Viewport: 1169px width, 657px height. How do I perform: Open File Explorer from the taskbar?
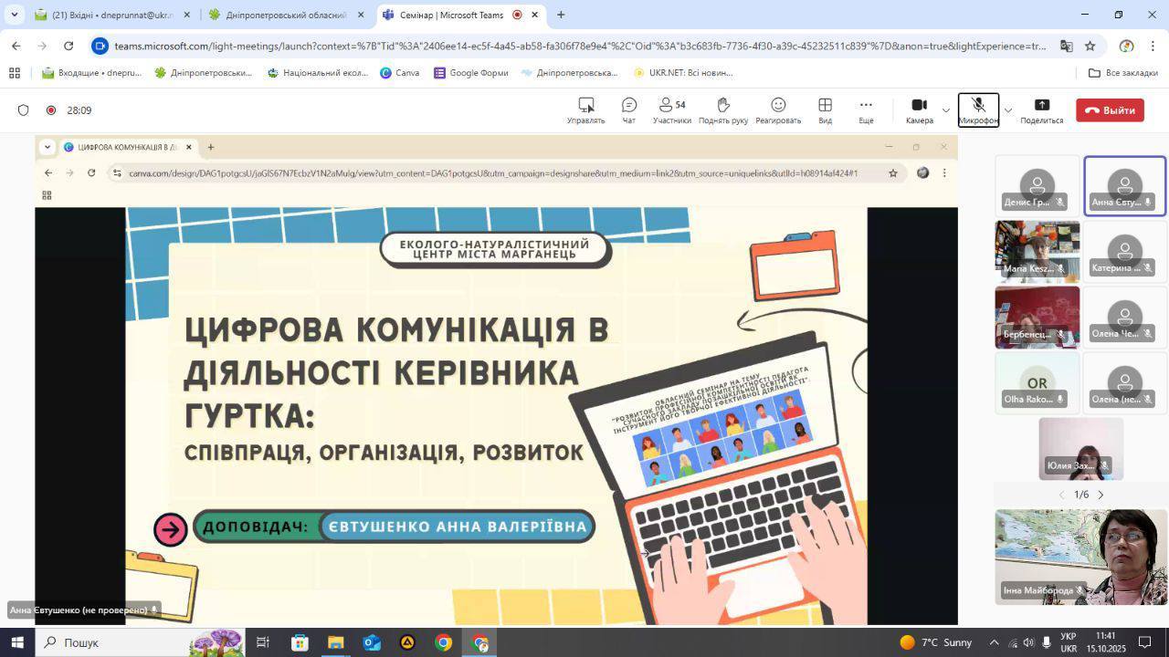coord(335,642)
